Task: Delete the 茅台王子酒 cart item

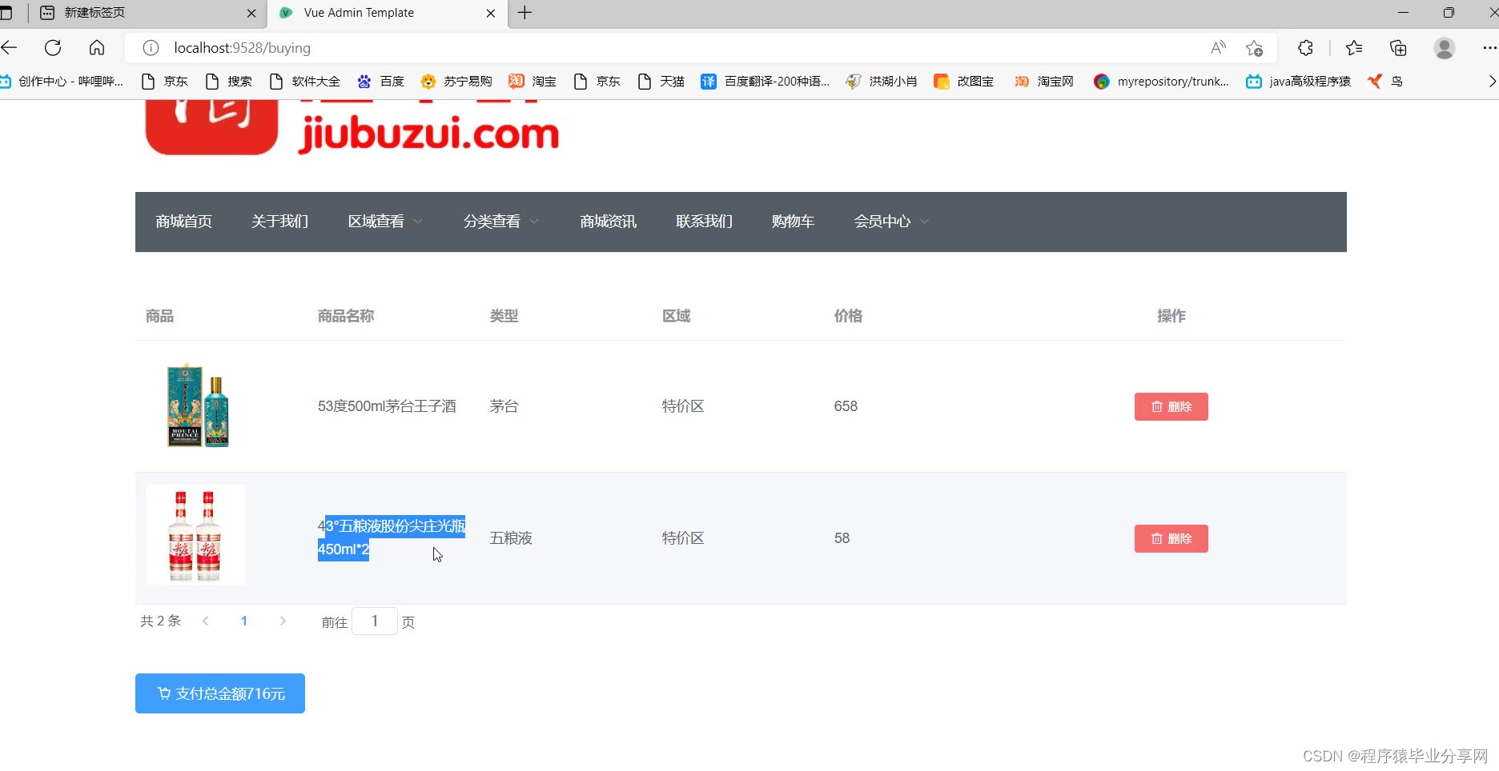Action: [x=1171, y=406]
